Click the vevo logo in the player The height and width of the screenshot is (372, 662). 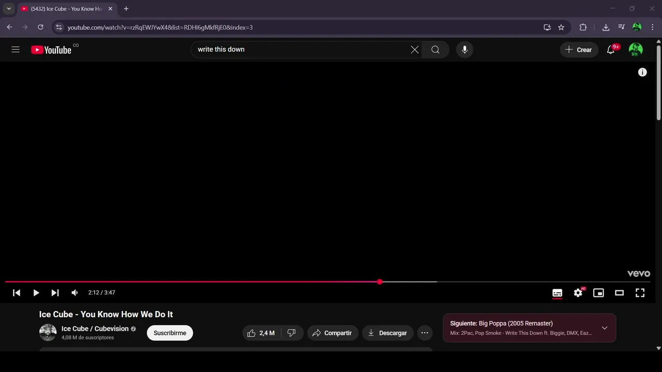point(638,273)
